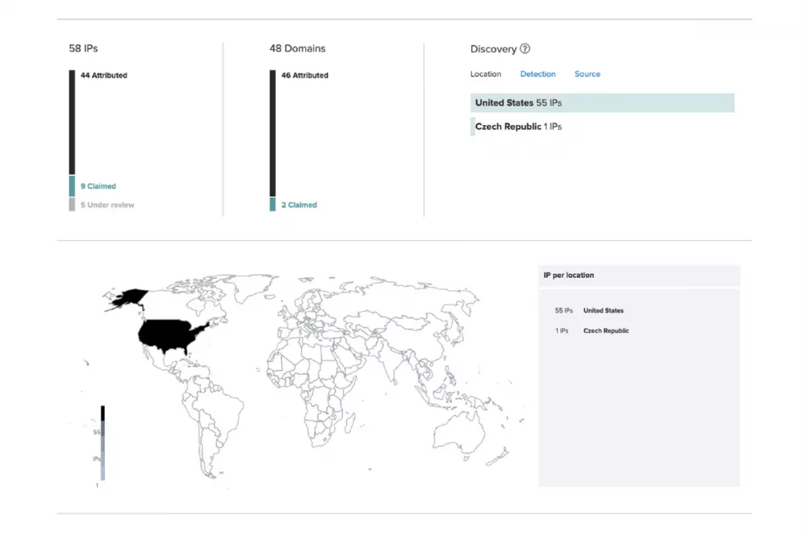
Task: Switch to the Source tab
Action: click(x=587, y=74)
